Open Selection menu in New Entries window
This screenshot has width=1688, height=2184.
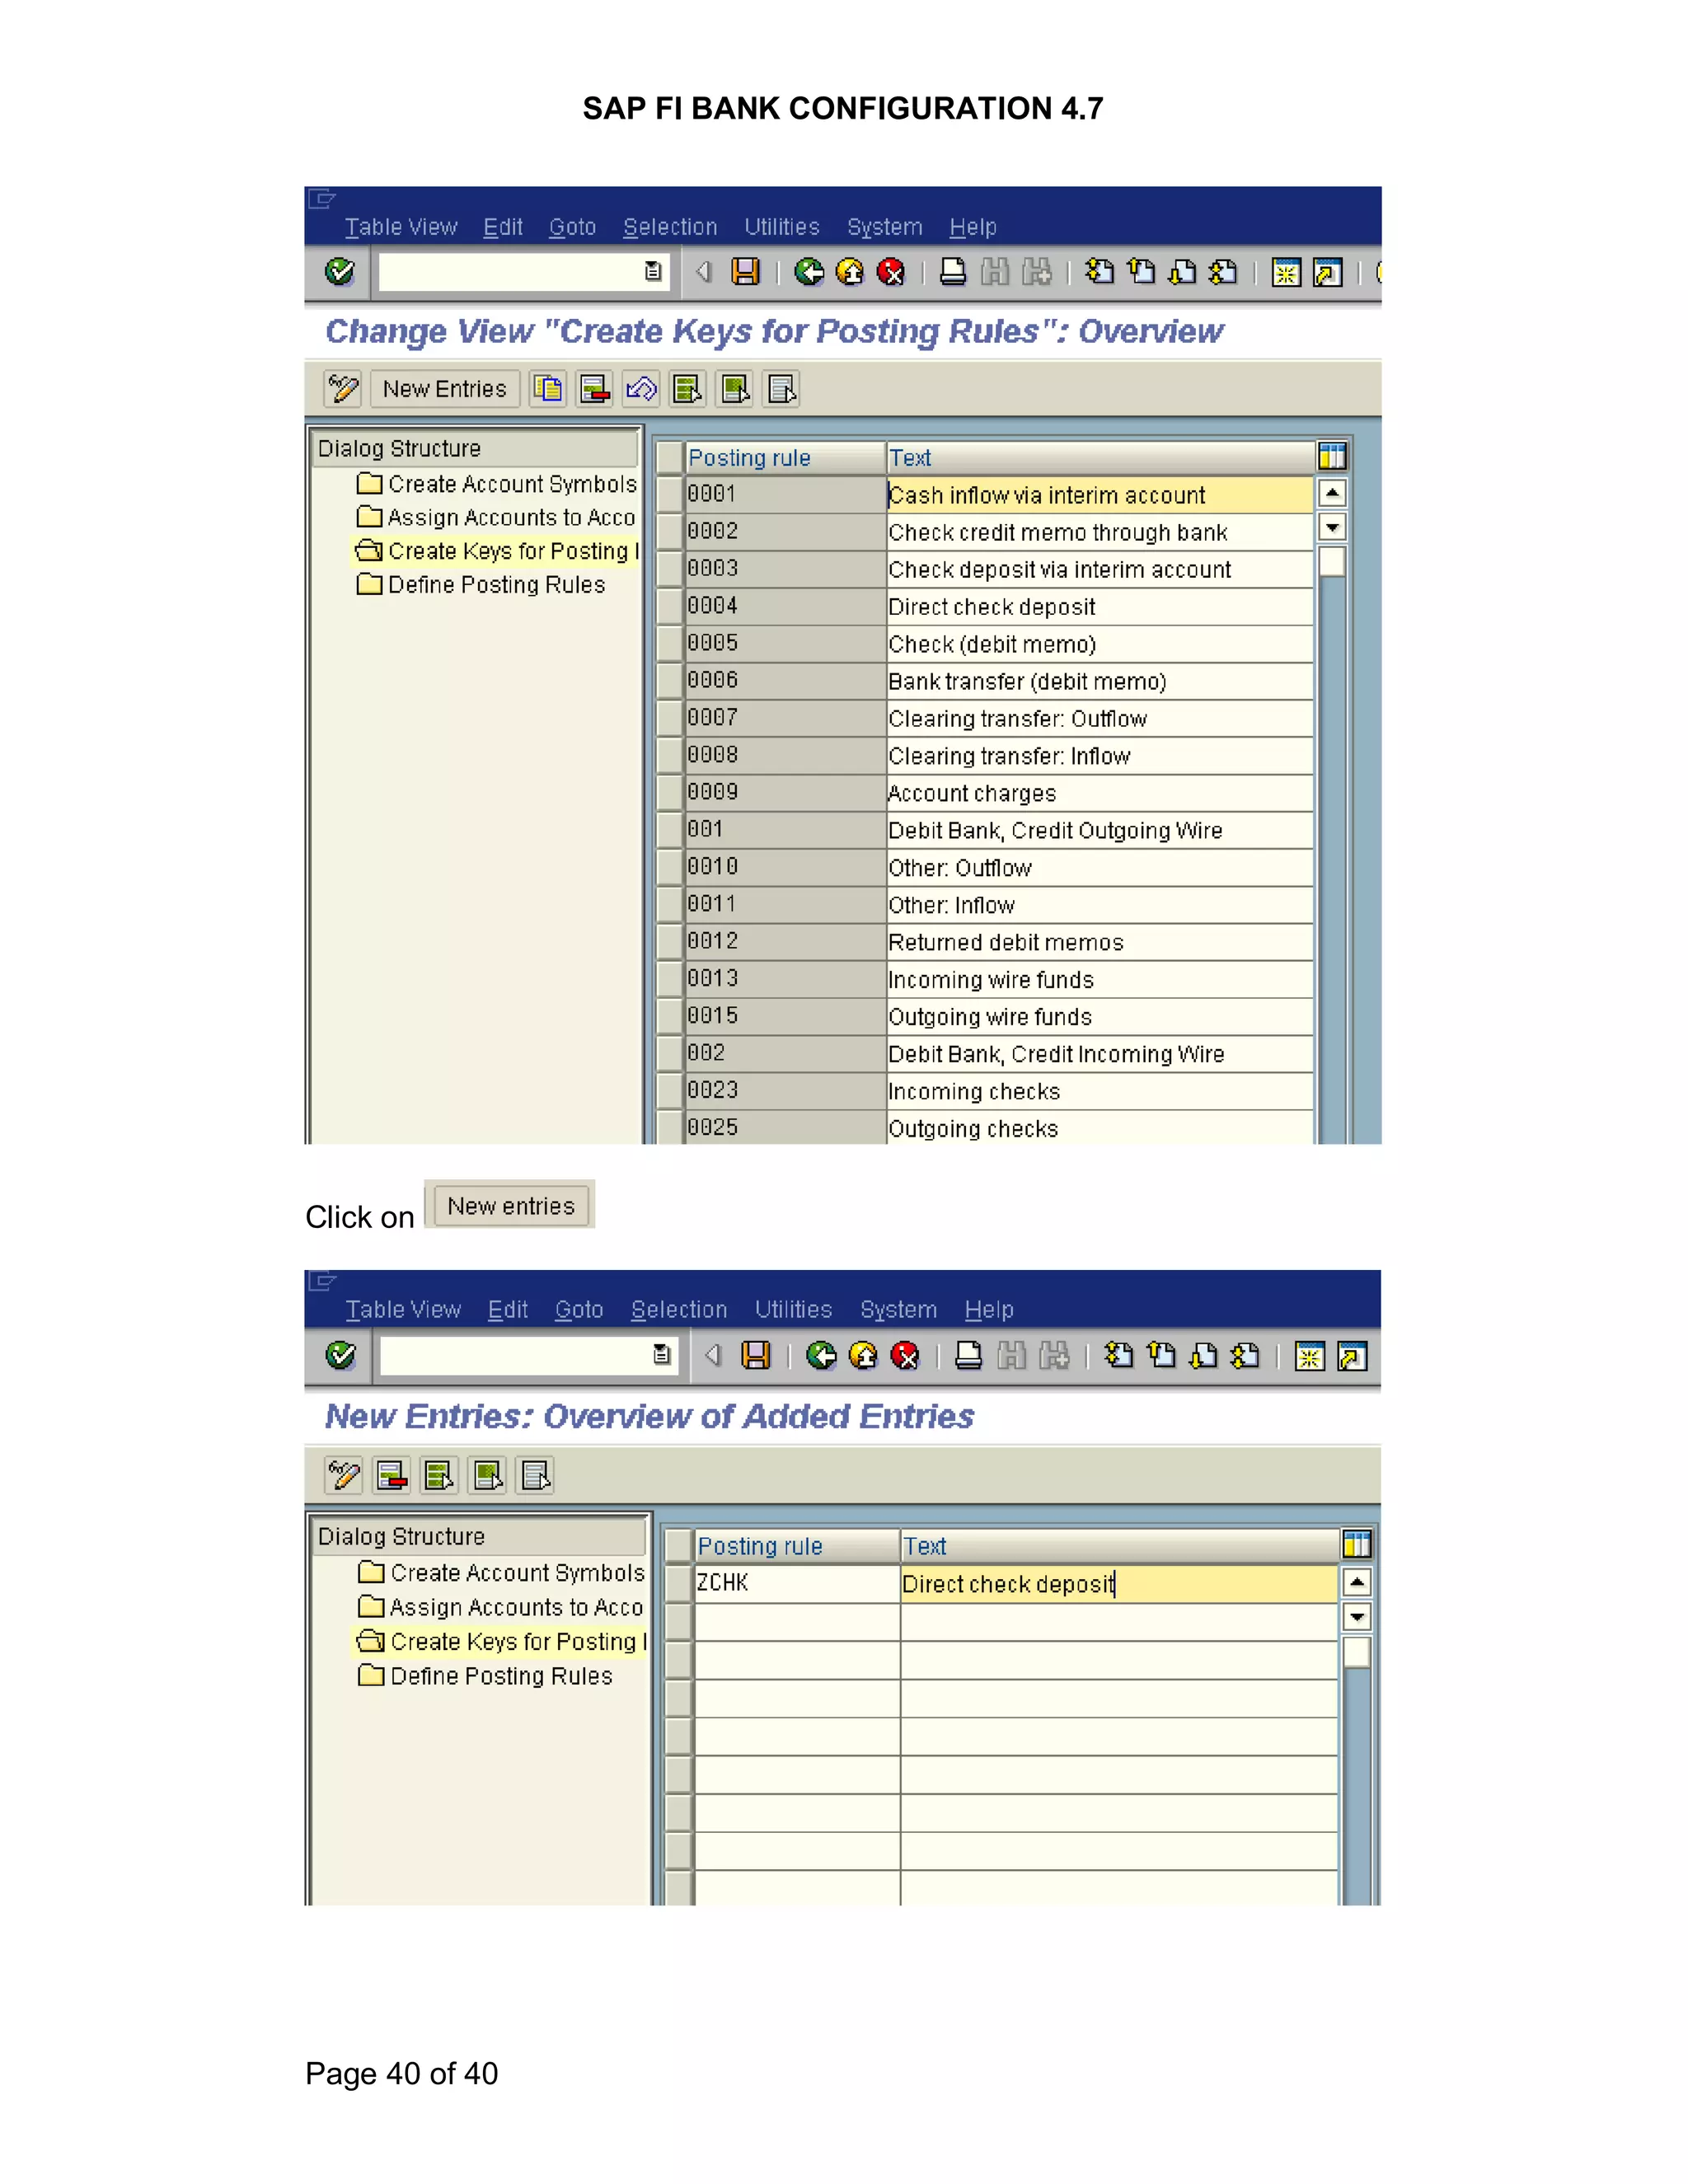pos(679,1310)
